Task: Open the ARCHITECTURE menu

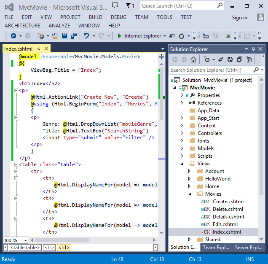Action: 22,25
